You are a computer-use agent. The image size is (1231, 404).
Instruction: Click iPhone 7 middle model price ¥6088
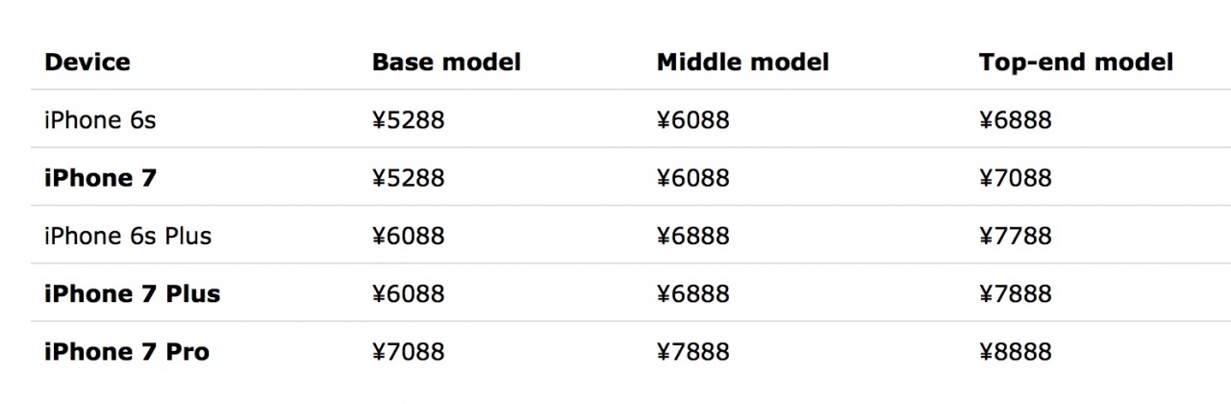693,178
